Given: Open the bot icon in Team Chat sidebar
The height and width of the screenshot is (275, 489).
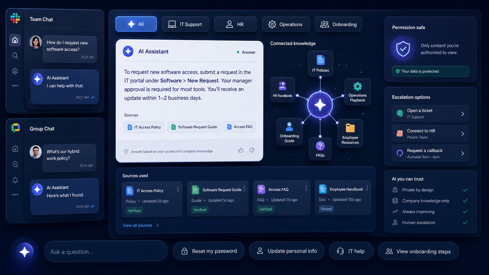Looking at the screenshot, I should [x=15, y=71].
